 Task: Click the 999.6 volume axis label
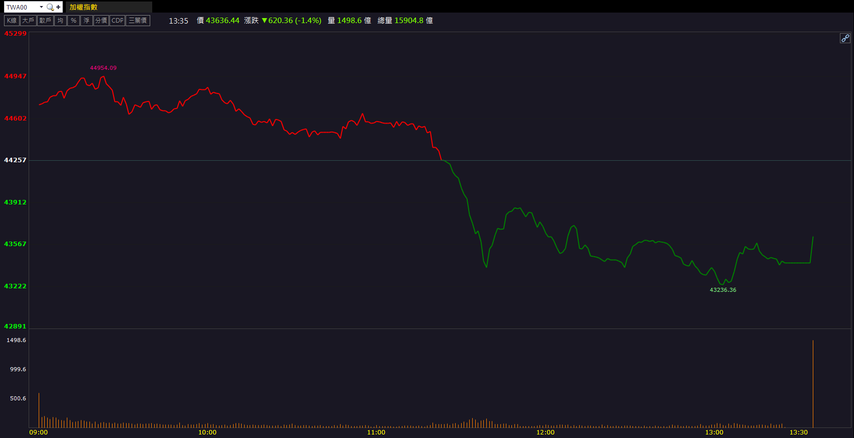tap(18, 369)
